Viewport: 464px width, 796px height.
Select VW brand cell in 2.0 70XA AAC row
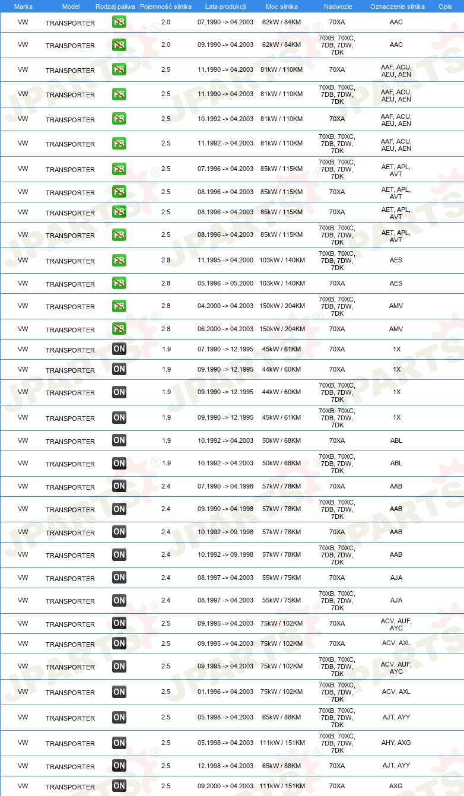(23, 22)
